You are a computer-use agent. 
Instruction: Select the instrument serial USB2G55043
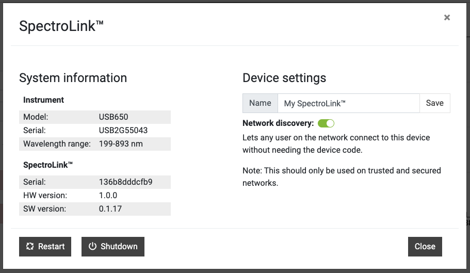point(123,130)
